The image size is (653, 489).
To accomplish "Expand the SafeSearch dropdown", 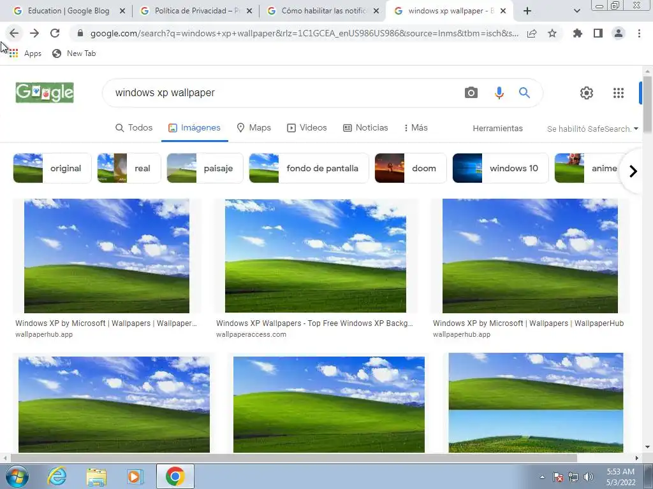I will (592, 129).
